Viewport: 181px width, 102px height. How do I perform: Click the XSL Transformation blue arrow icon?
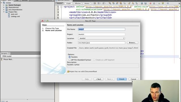pyautogui.click(x=168, y=3)
